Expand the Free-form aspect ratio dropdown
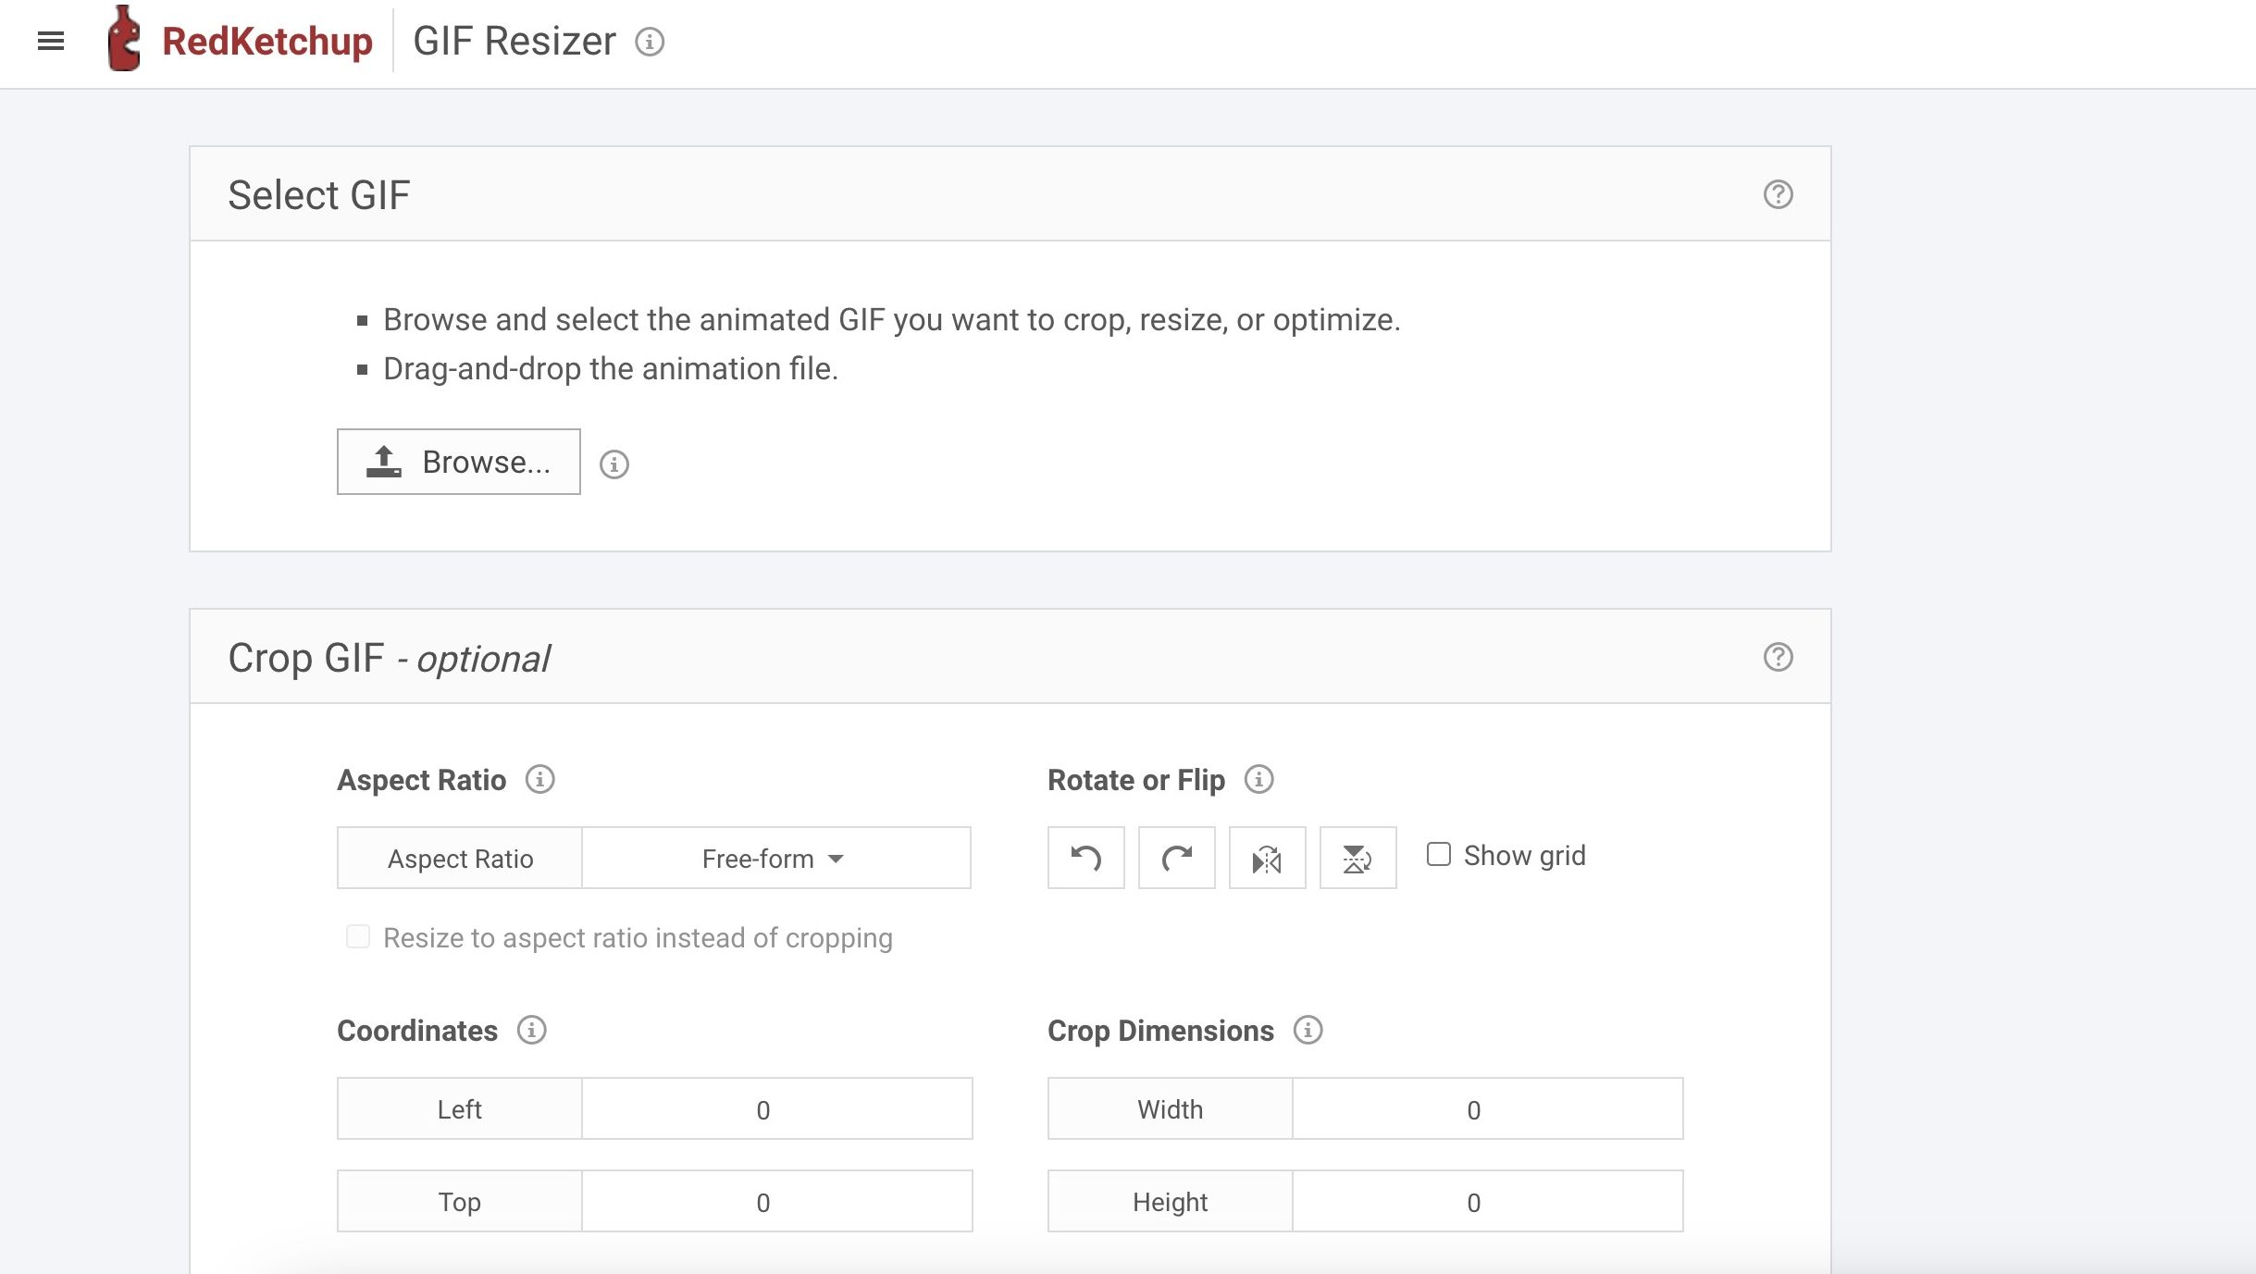Screen dimensions: 2256x1274 point(775,859)
